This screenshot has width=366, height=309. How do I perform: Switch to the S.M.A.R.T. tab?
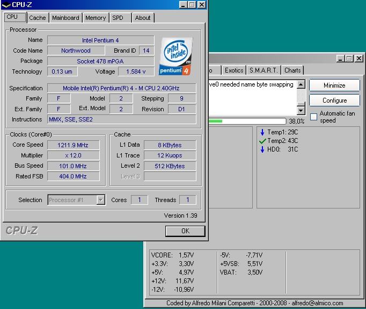(x=263, y=70)
